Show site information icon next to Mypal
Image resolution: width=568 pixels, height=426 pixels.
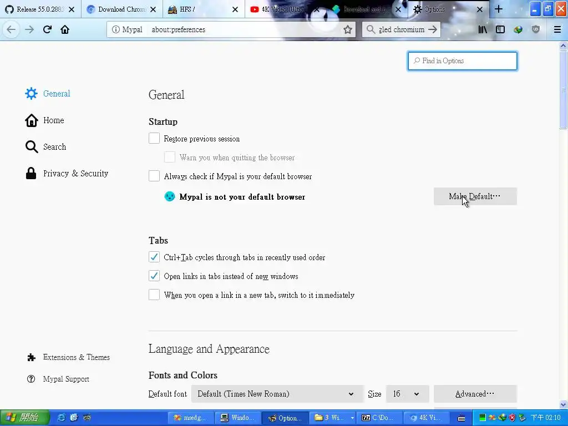point(115,29)
